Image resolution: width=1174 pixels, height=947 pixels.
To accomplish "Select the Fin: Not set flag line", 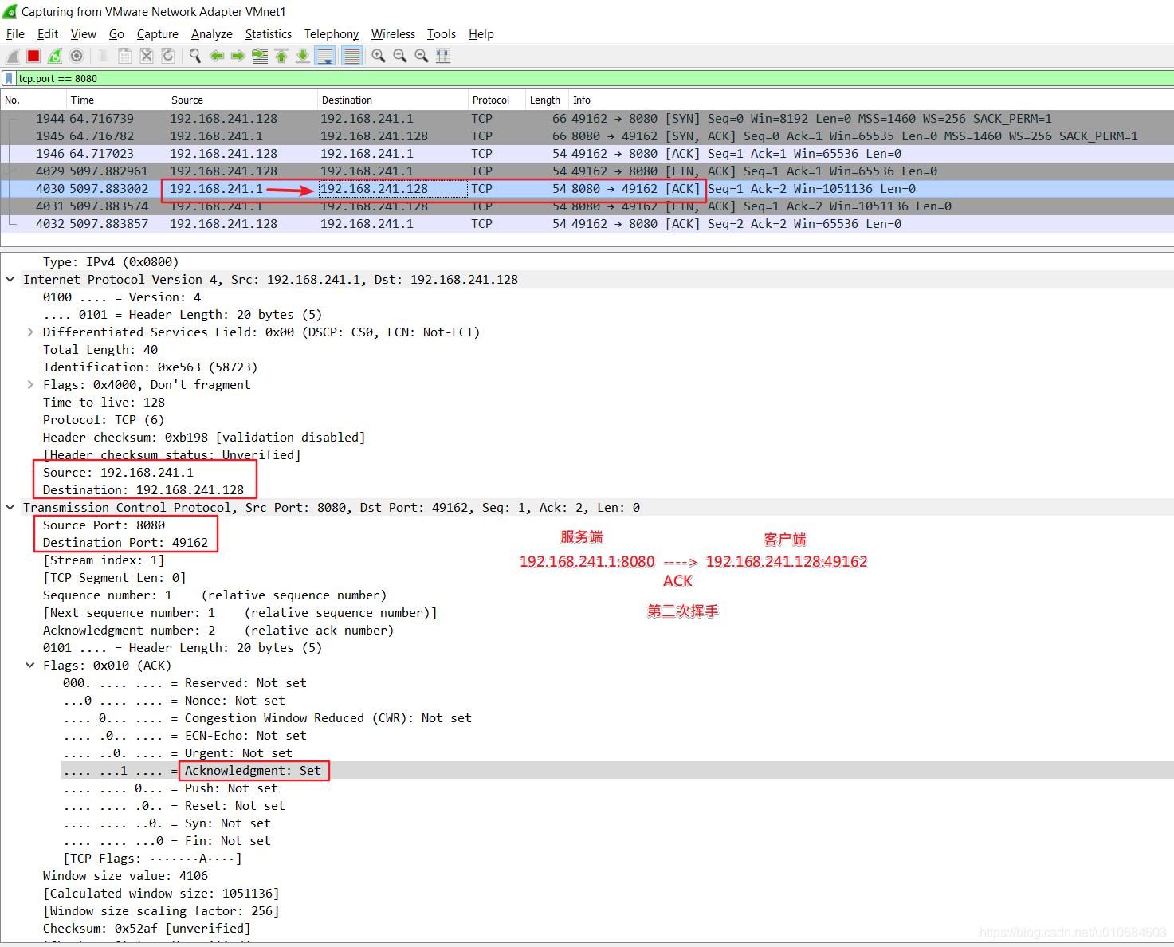I will pos(167,841).
